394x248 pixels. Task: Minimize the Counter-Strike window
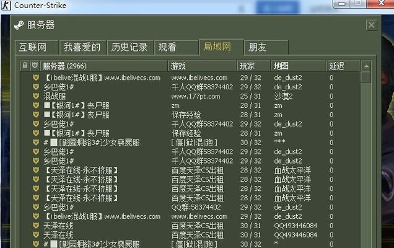pos(341,4)
